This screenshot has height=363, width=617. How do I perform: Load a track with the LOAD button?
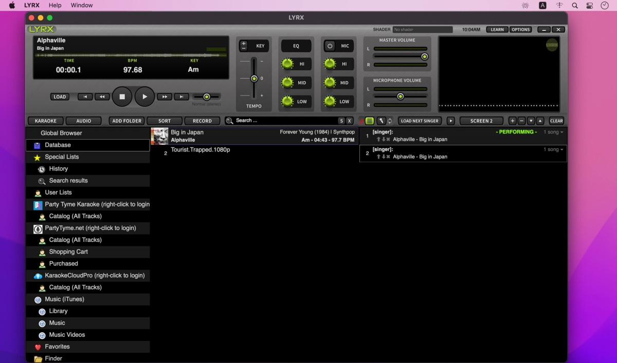tap(60, 97)
